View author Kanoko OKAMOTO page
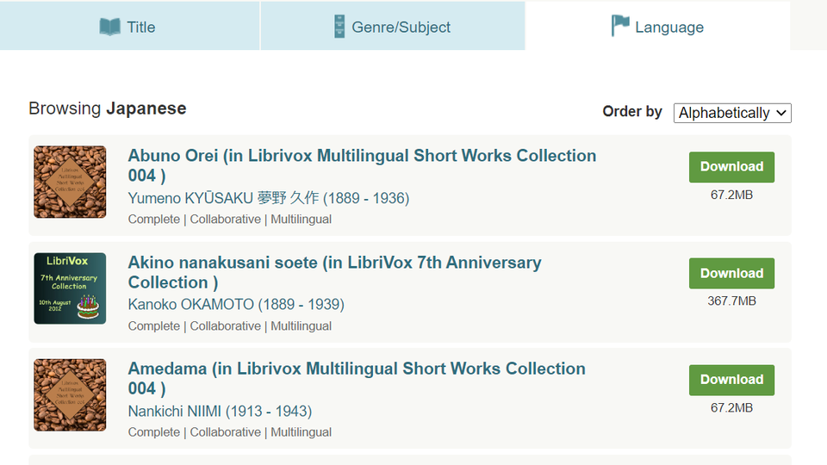827x465 pixels. 236,304
